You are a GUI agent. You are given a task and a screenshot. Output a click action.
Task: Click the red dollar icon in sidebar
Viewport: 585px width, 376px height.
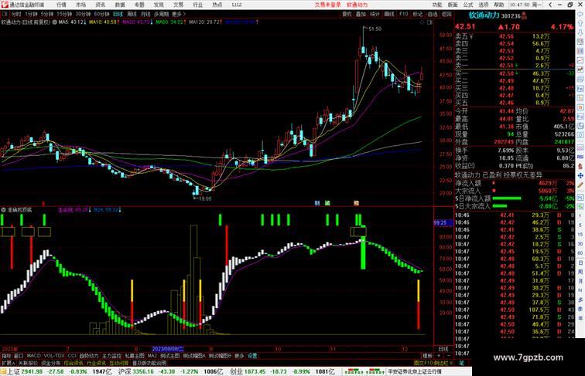pyautogui.click(x=580, y=166)
